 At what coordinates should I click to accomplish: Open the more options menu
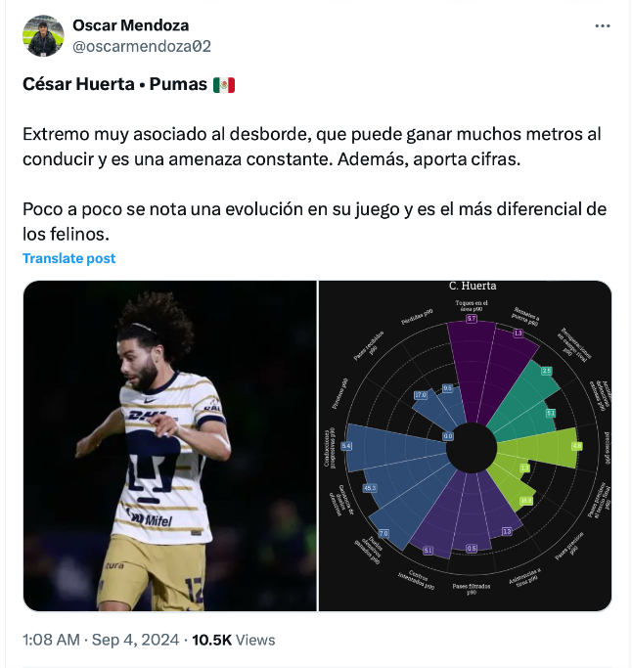point(603,26)
